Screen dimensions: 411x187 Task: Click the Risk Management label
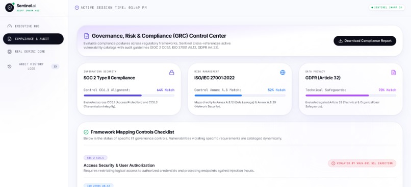207,72
